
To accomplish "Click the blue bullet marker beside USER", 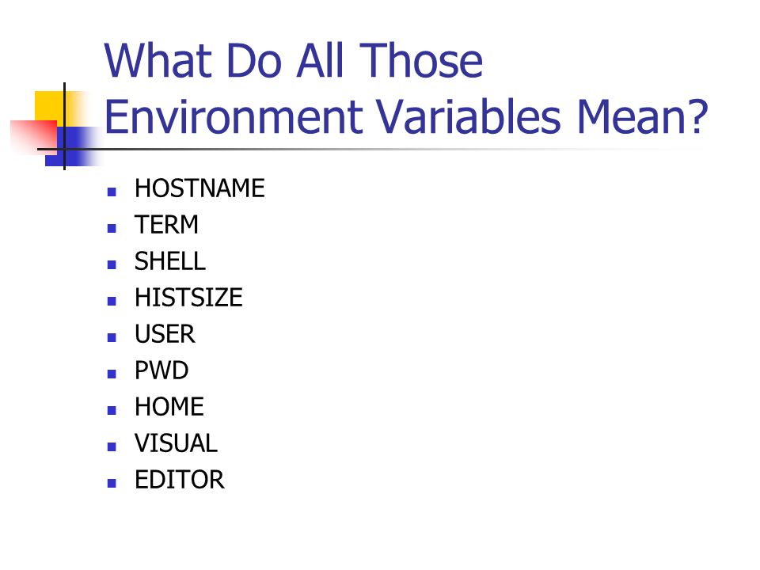I will pos(112,337).
